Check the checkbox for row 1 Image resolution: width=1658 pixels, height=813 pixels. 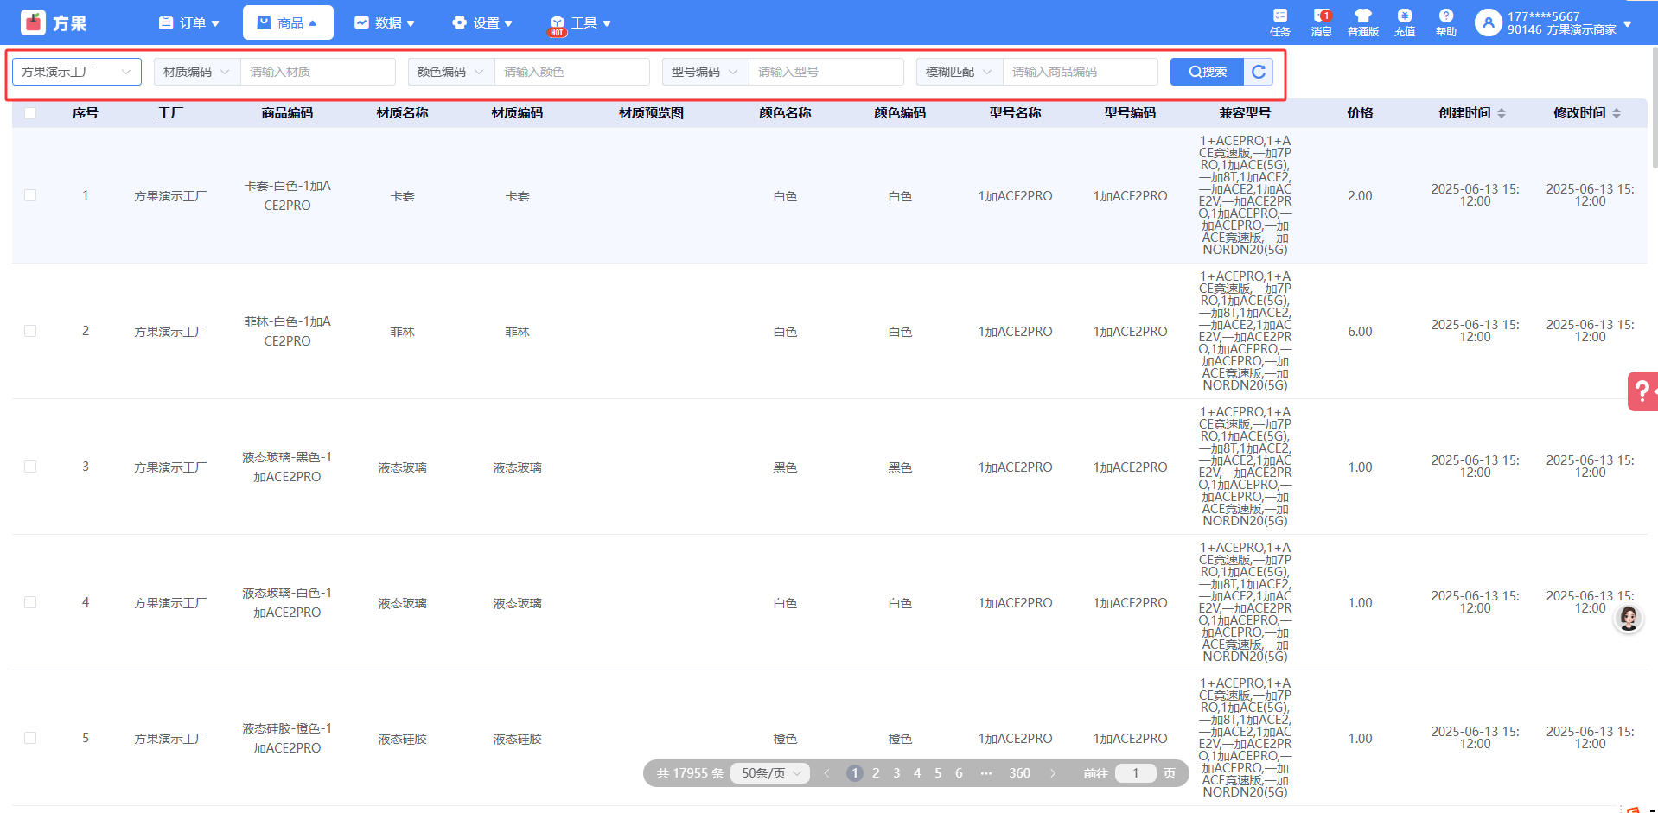[30, 195]
